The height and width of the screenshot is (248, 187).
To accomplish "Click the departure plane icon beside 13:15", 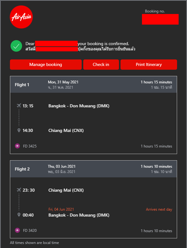I will (19, 105).
